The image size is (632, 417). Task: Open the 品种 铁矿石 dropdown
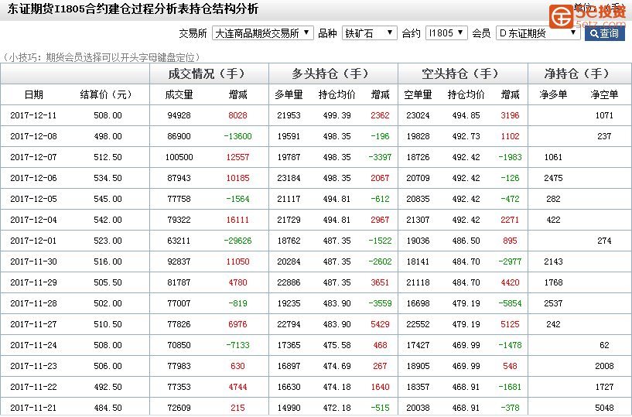tap(369, 33)
